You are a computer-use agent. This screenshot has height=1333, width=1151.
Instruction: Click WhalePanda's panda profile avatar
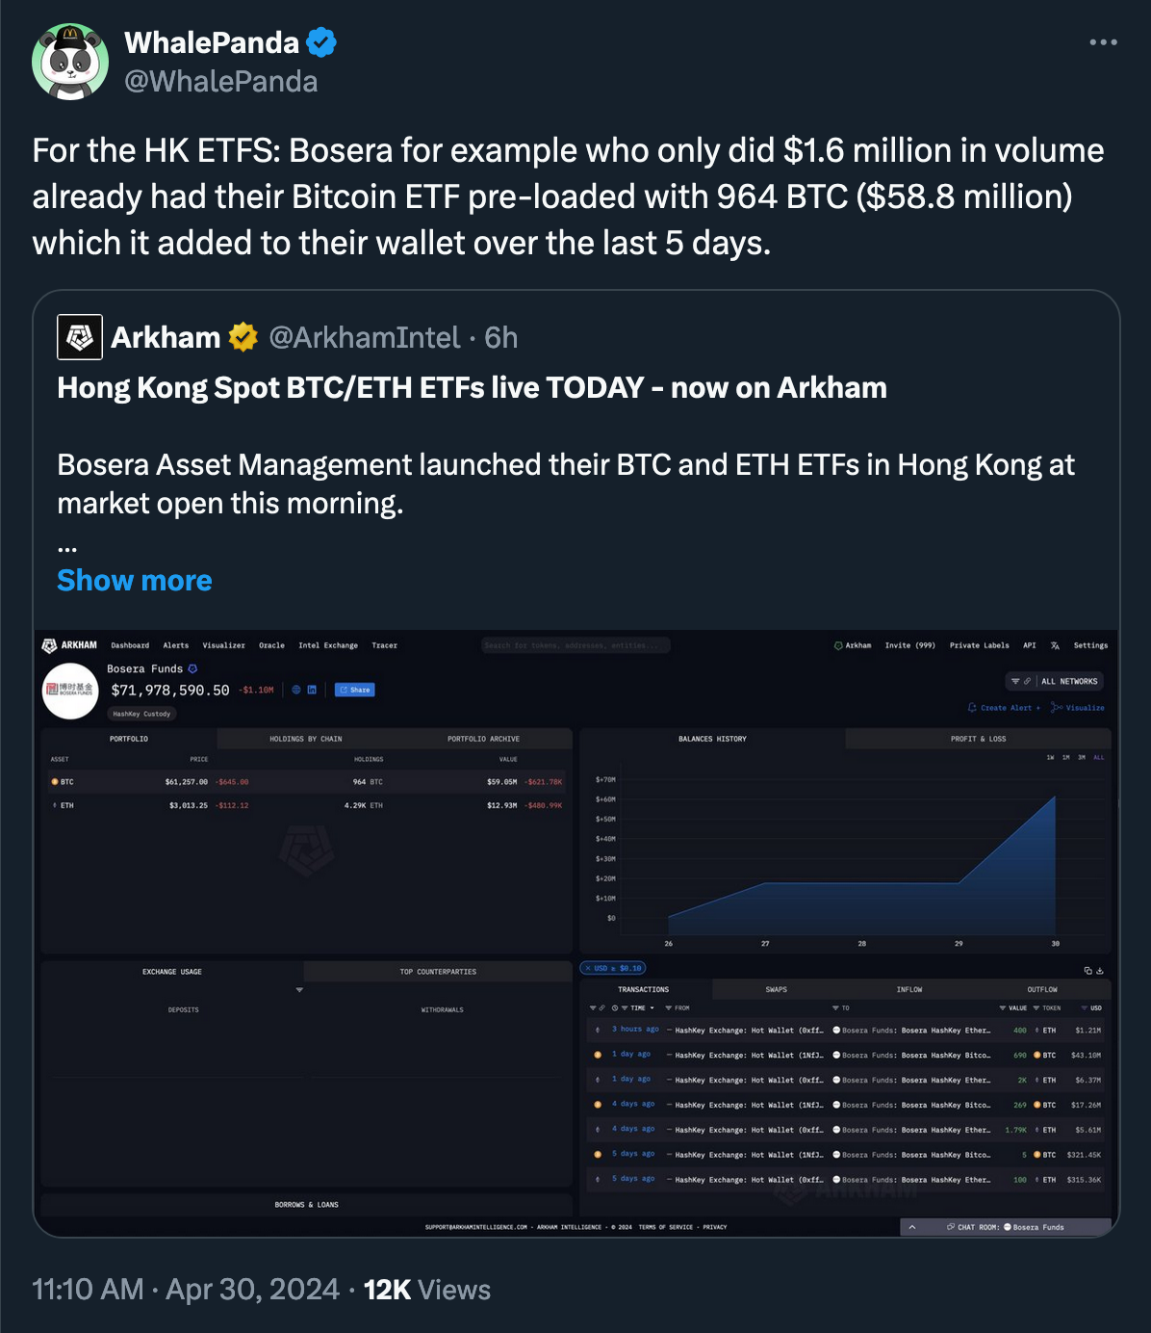coord(70,62)
